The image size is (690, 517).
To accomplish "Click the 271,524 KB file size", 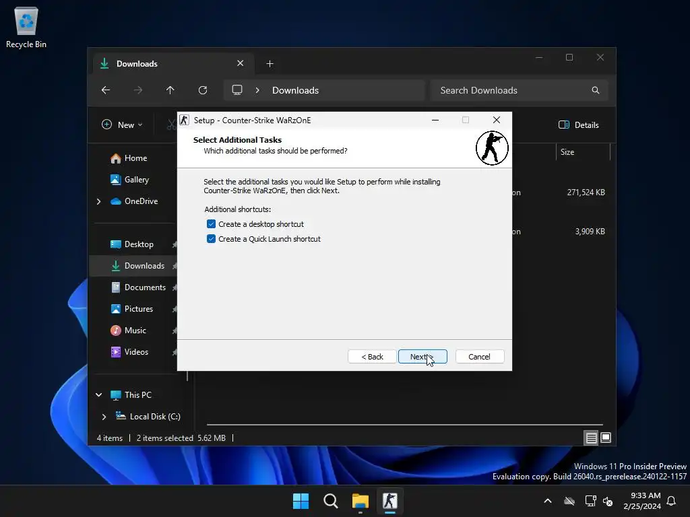I will (586, 193).
